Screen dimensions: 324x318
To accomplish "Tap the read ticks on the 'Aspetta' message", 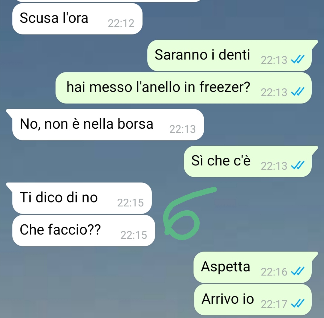I will click(x=298, y=271).
